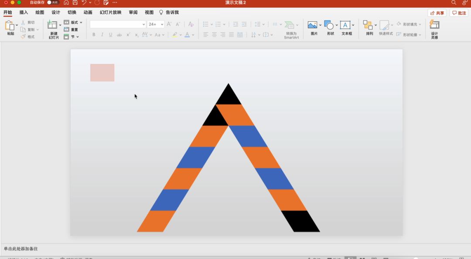Apply Italic formatting
The width and height of the screenshot is (471, 259).
(102, 35)
